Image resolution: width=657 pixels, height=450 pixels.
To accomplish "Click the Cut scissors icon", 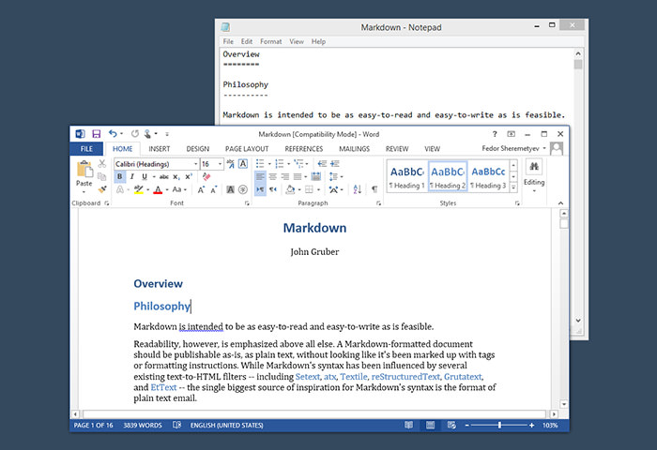I will coord(101,164).
